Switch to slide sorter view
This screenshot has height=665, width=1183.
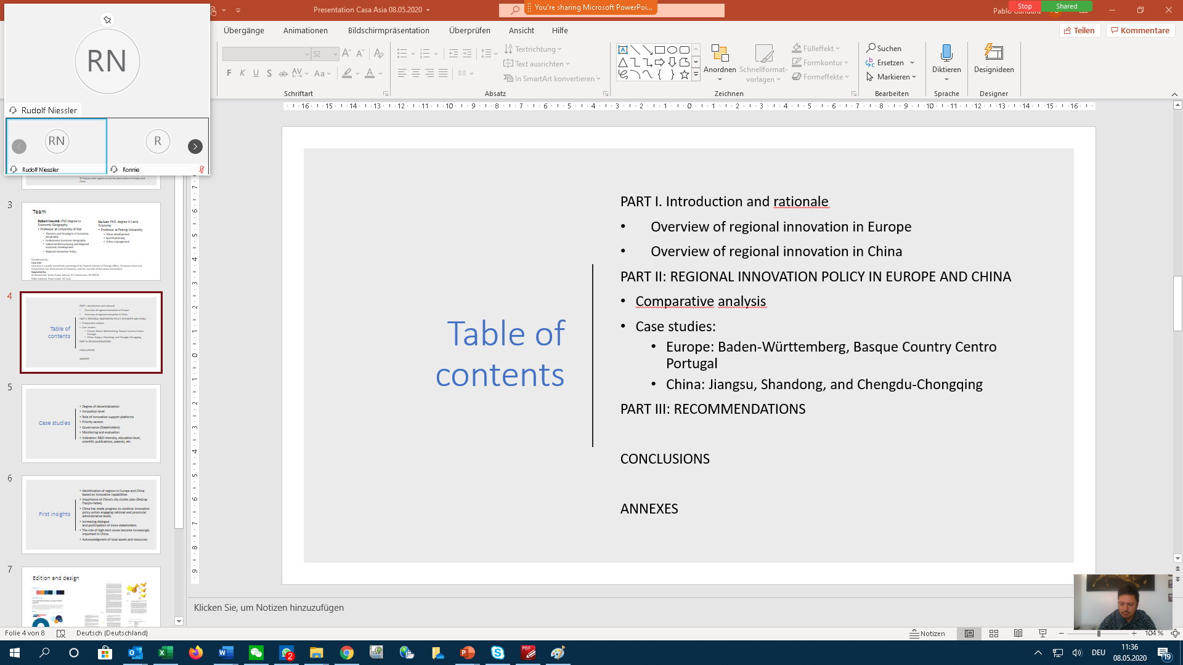(x=994, y=634)
